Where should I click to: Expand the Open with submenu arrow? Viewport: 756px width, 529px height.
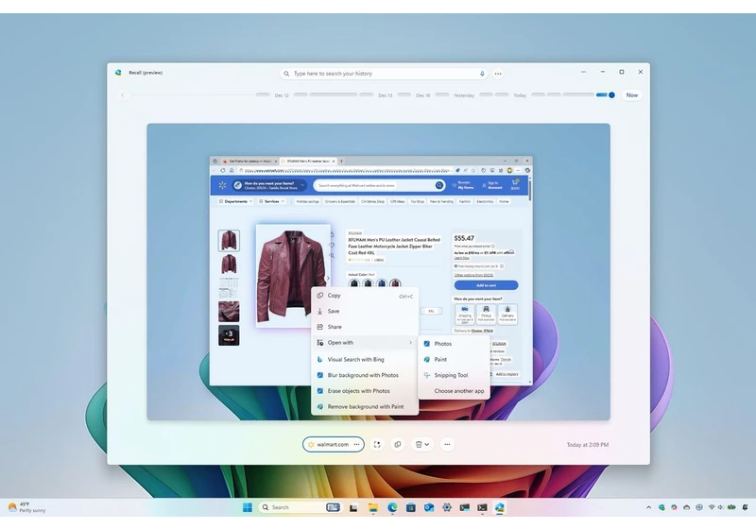click(410, 343)
